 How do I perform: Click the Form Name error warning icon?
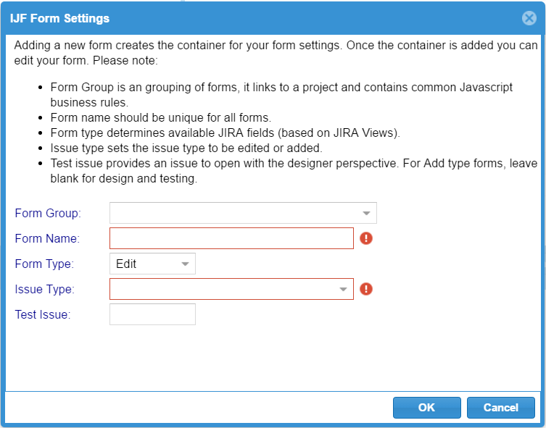(366, 238)
